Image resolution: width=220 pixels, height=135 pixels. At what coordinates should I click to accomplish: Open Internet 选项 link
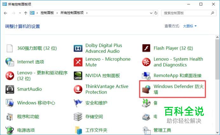[x=31, y=62]
